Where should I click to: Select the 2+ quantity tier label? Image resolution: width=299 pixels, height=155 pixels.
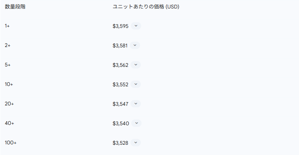[x=8, y=46]
